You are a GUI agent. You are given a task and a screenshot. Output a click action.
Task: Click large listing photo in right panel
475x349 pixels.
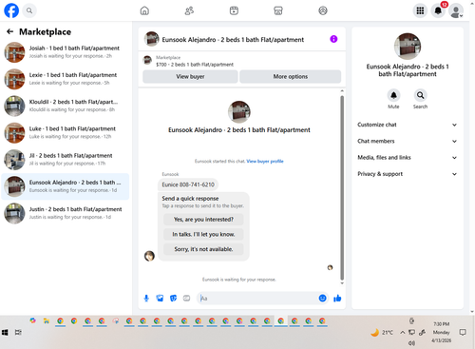pyautogui.click(x=408, y=47)
